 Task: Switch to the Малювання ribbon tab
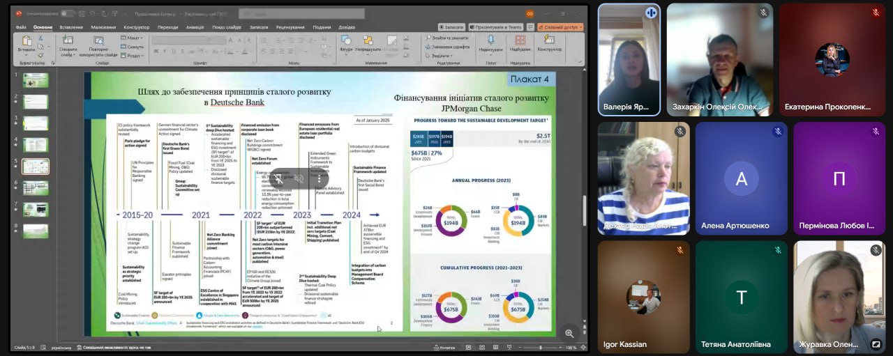point(103,27)
